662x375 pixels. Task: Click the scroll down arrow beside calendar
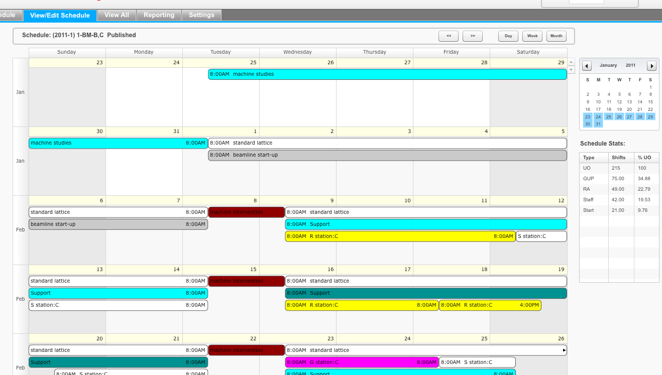[x=571, y=69]
